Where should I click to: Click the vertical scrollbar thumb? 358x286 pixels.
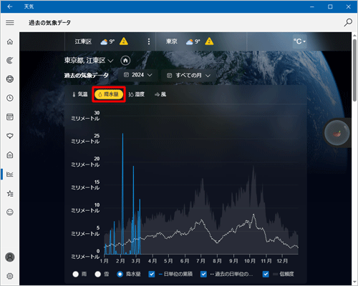pos(354,70)
